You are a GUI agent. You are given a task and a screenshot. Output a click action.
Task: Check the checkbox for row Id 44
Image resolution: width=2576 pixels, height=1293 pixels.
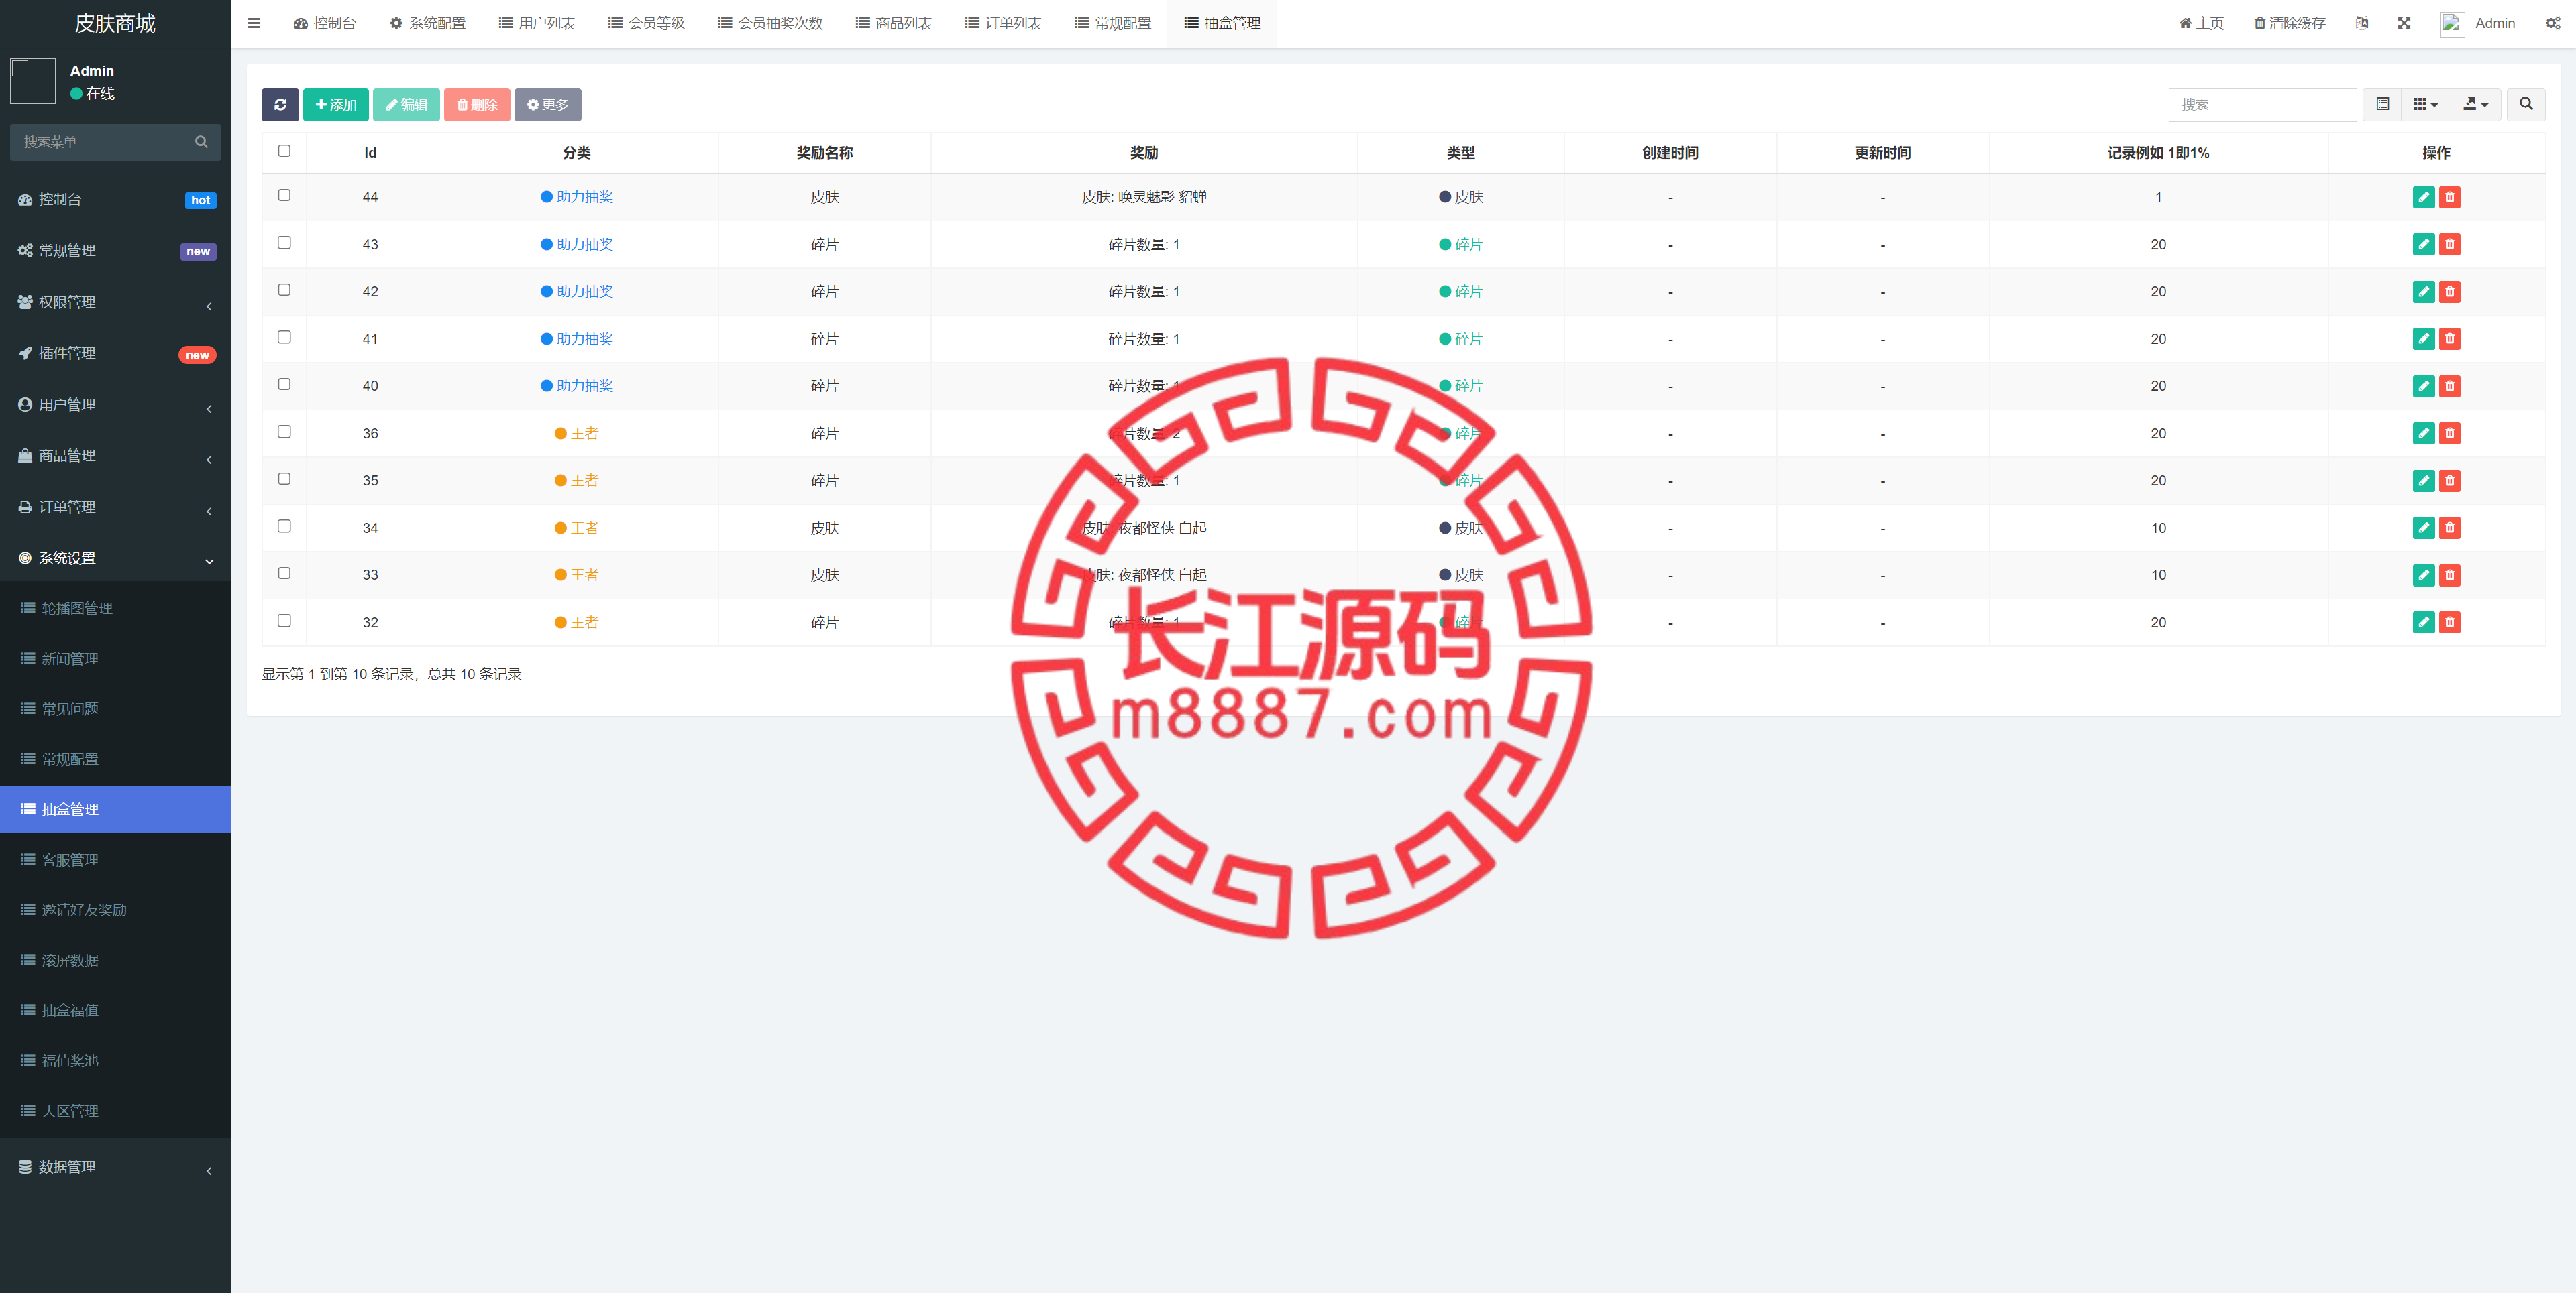(284, 195)
